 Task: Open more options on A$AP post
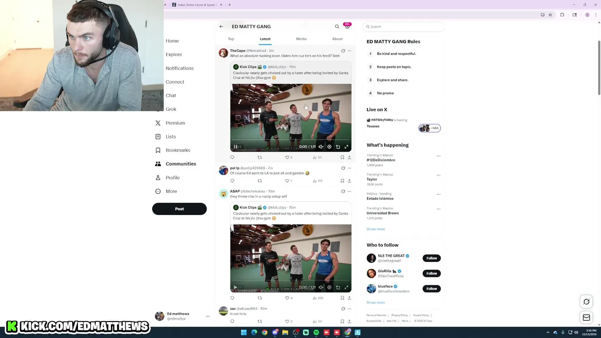(x=349, y=192)
